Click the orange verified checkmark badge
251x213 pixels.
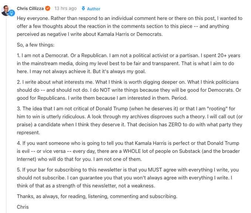tap(48, 8)
